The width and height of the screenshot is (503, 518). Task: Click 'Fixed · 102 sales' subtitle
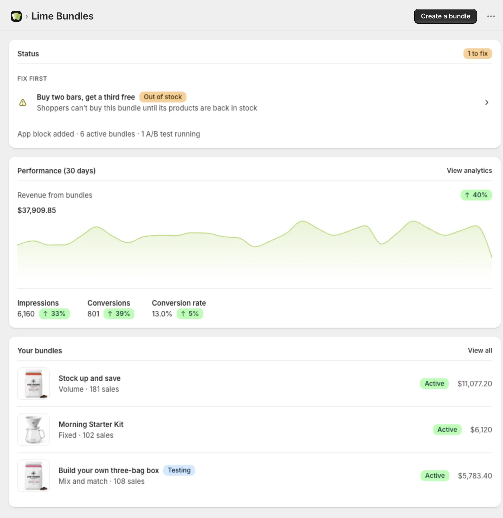click(x=86, y=435)
